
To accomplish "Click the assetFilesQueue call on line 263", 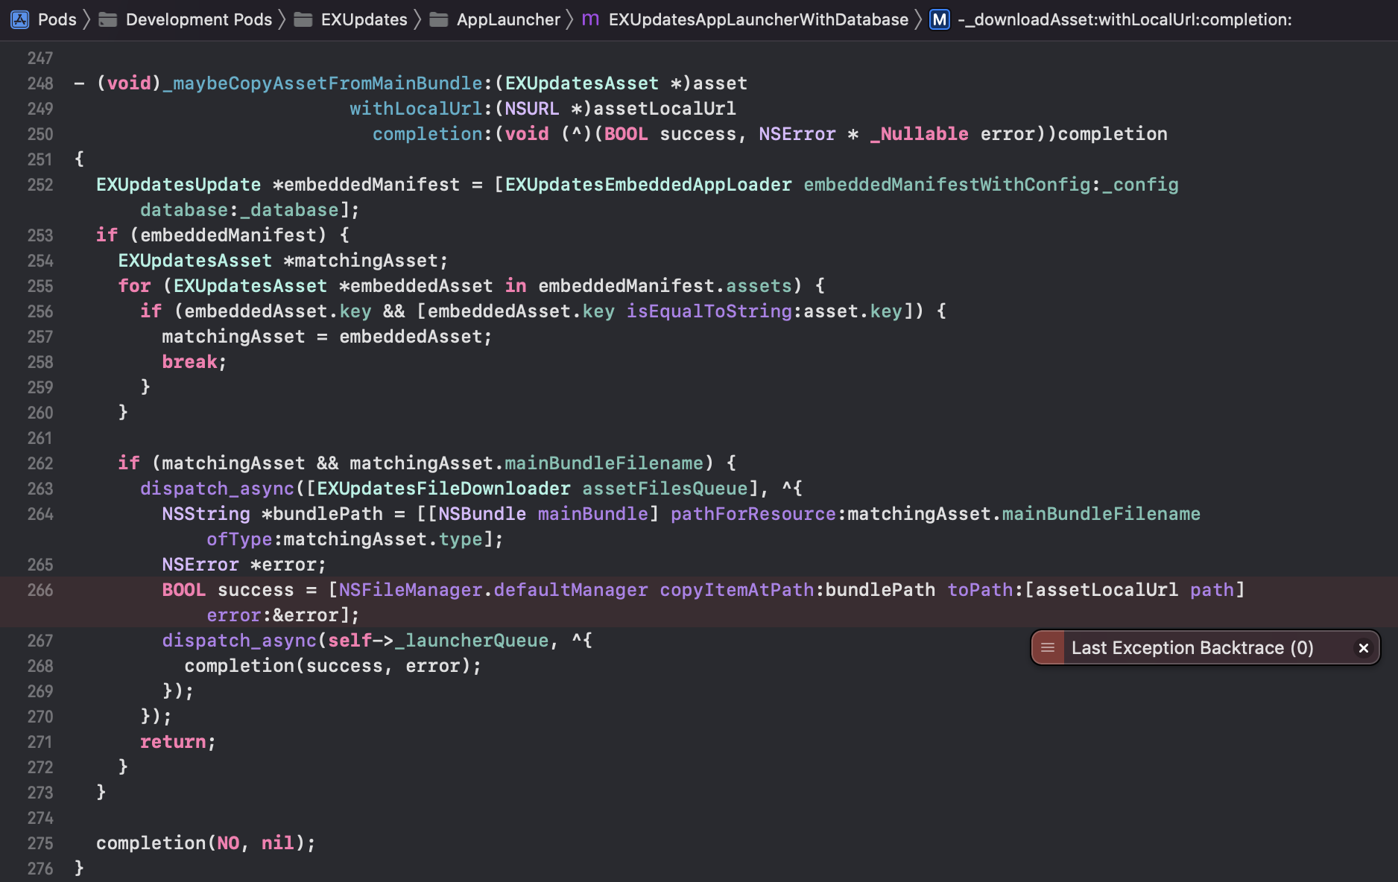I will [x=665, y=489].
